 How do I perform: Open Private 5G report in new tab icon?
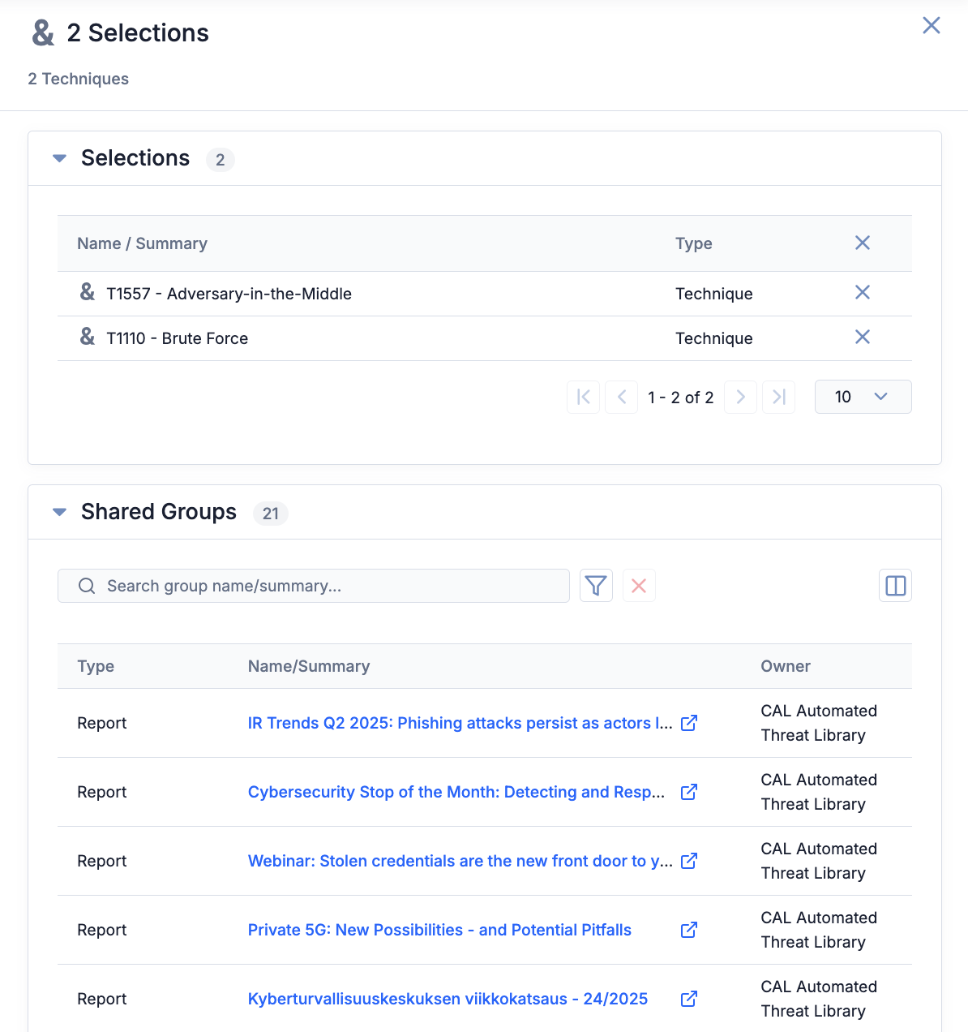pos(689,930)
